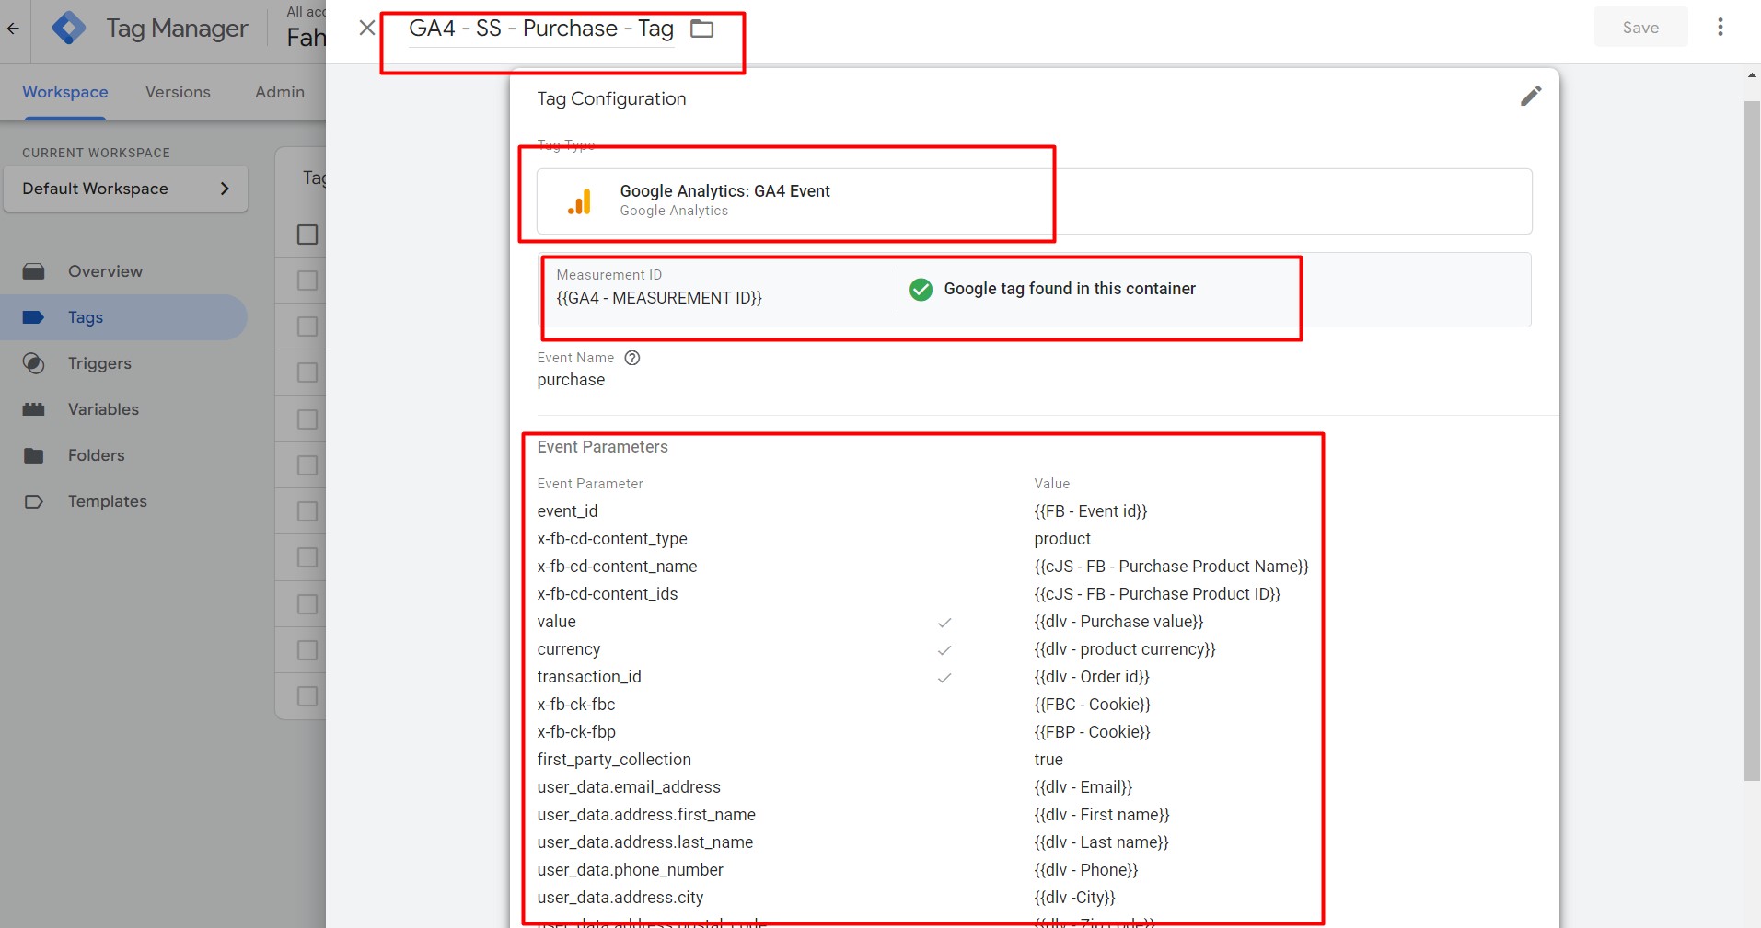
Task: Click checkmark beside transaction_id parameter
Action: (x=944, y=678)
